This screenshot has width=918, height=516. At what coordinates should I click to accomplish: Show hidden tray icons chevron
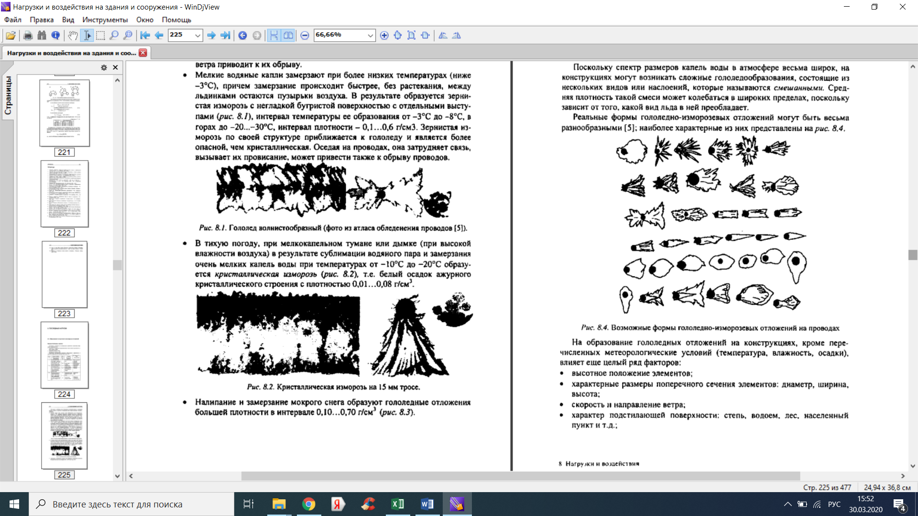787,504
